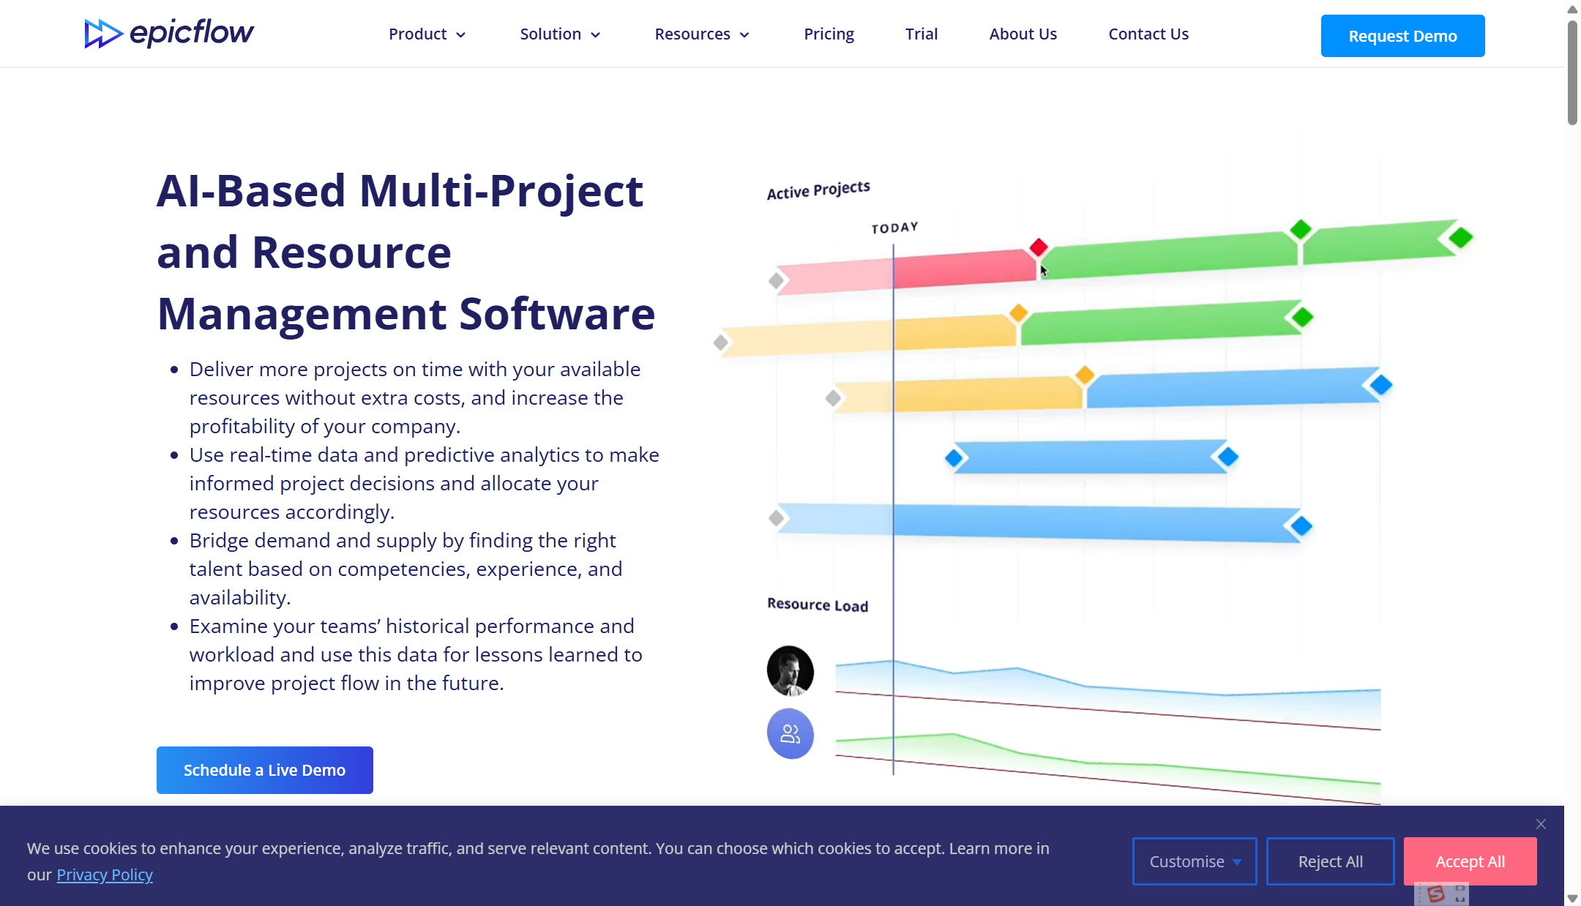Screen dimensions: 1581x906
Task: Click Schedule a Live Demo button
Action: (x=264, y=770)
